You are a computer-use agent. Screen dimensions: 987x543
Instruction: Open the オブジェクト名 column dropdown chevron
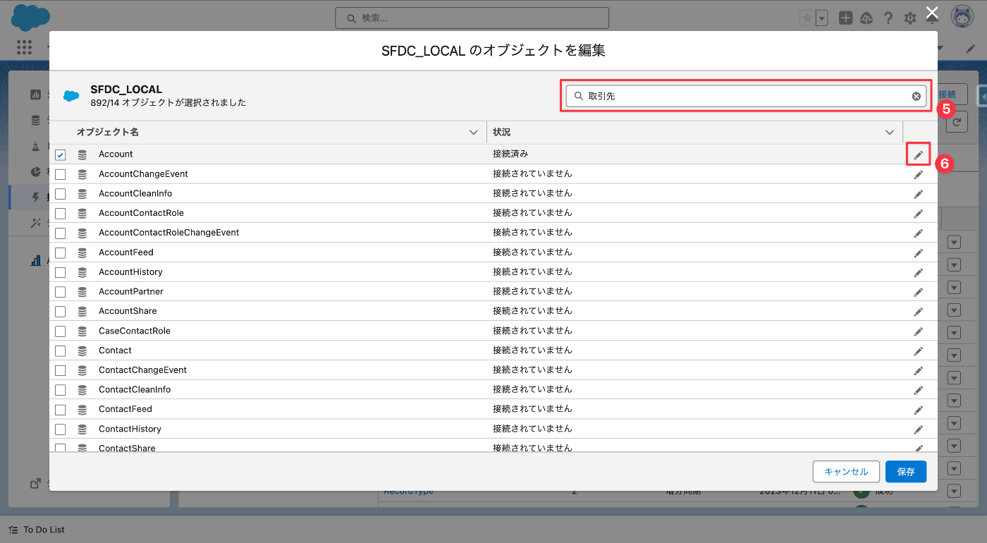point(474,133)
